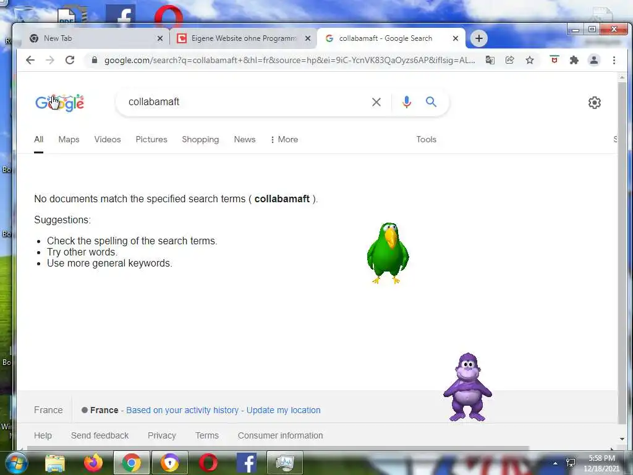
Task: Open a new tab with plus button
Action: pos(479,38)
